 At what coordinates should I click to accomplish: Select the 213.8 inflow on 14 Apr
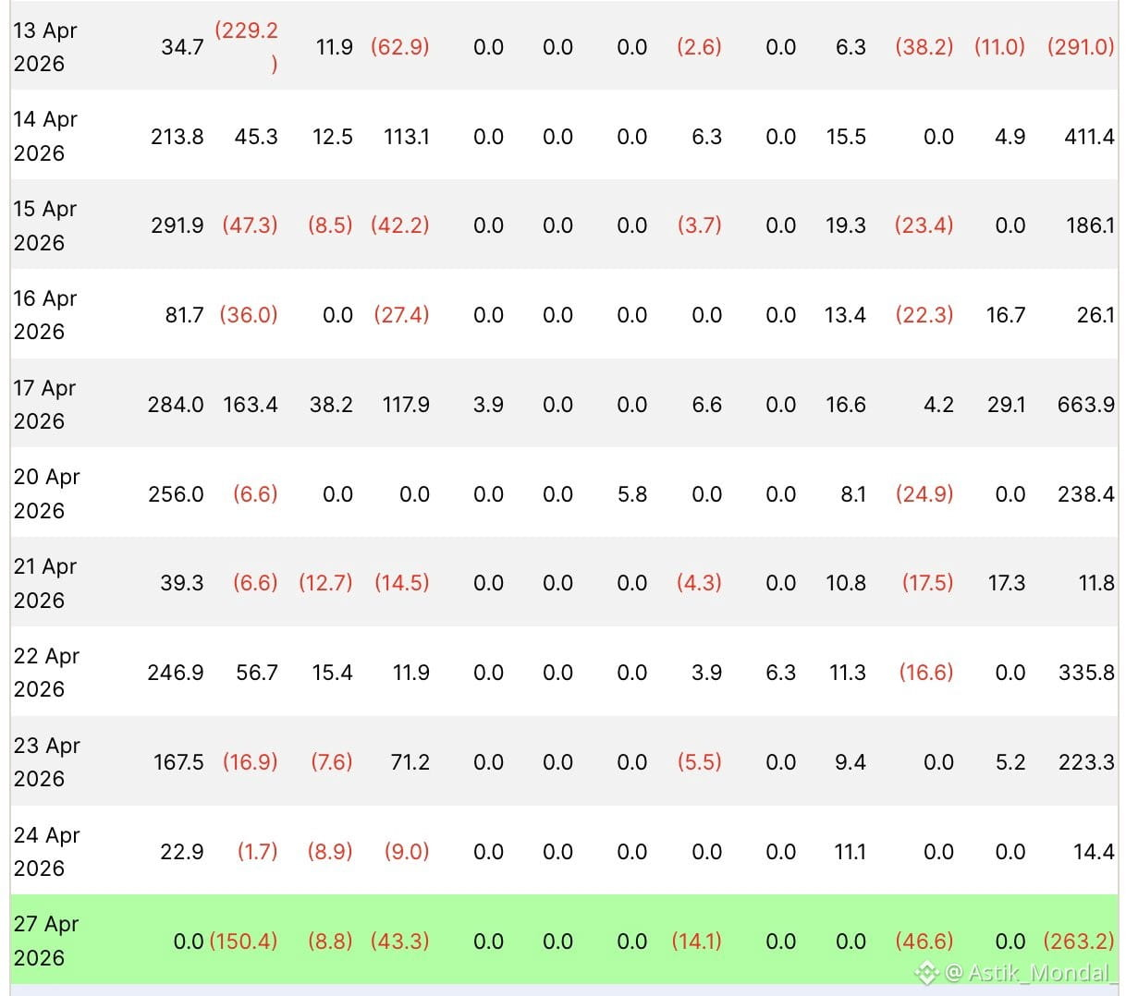[x=177, y=137]
